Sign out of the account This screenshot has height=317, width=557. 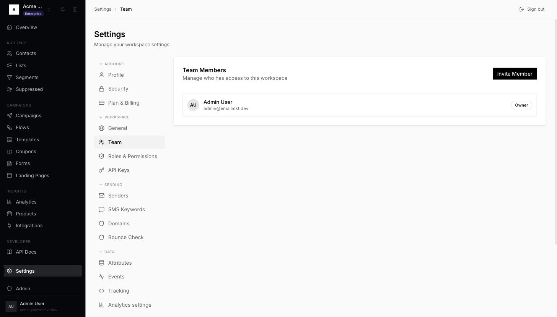coord(532,10)
